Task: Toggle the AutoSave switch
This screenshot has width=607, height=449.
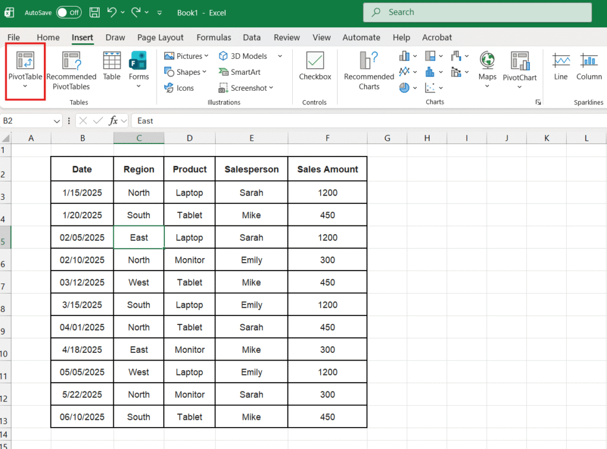Action: click(69, 12)
